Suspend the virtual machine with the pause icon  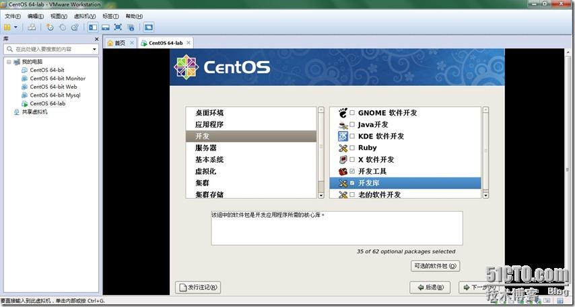7,27
